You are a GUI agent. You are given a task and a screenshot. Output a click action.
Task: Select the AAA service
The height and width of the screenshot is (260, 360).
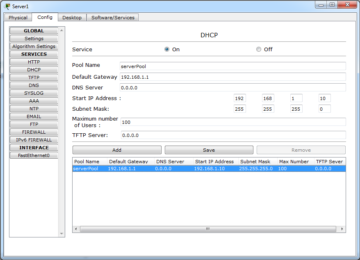pyautogui.click(x=34, y=100)
